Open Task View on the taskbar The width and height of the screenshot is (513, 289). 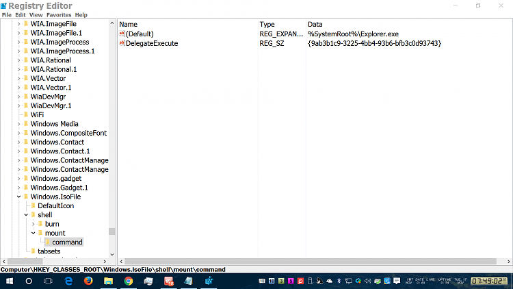(x=48, y=281)
